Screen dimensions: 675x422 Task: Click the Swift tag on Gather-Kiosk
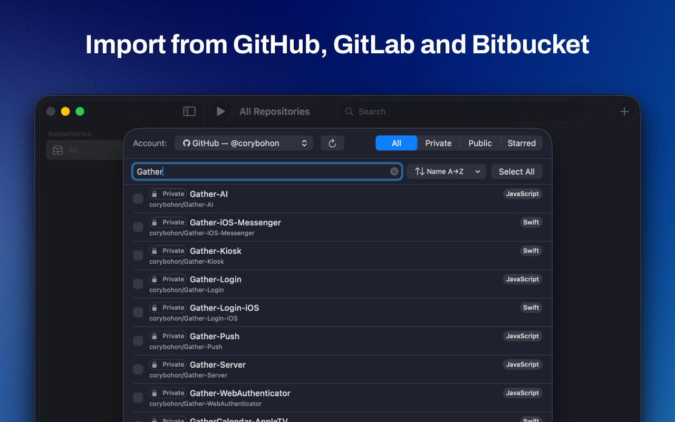pos(531,251)
